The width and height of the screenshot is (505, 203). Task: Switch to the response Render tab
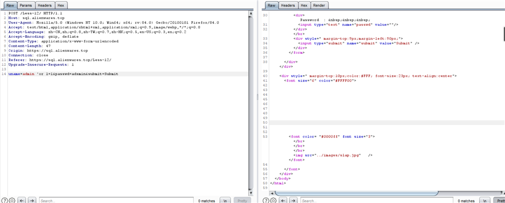(319, 5)
